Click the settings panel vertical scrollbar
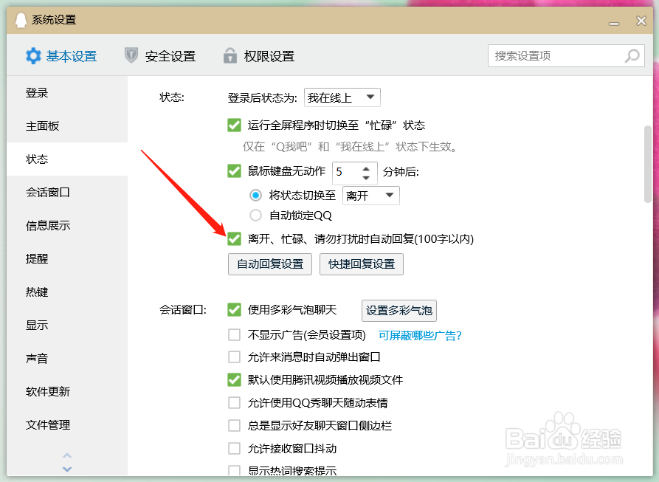Screen dimensions: 659x482 click(648, 165)
